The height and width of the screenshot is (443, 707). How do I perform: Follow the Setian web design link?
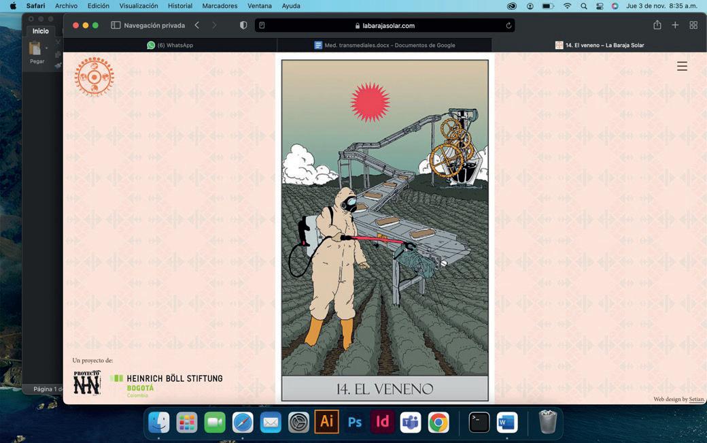click(696, 399)
